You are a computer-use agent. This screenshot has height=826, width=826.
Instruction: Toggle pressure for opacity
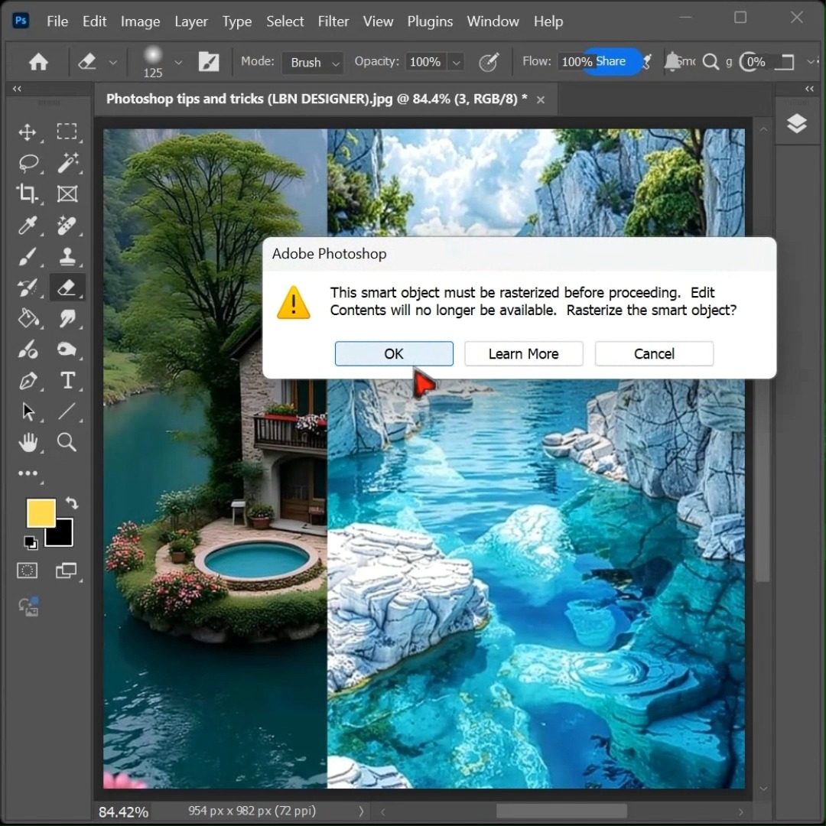pos(488,62)
